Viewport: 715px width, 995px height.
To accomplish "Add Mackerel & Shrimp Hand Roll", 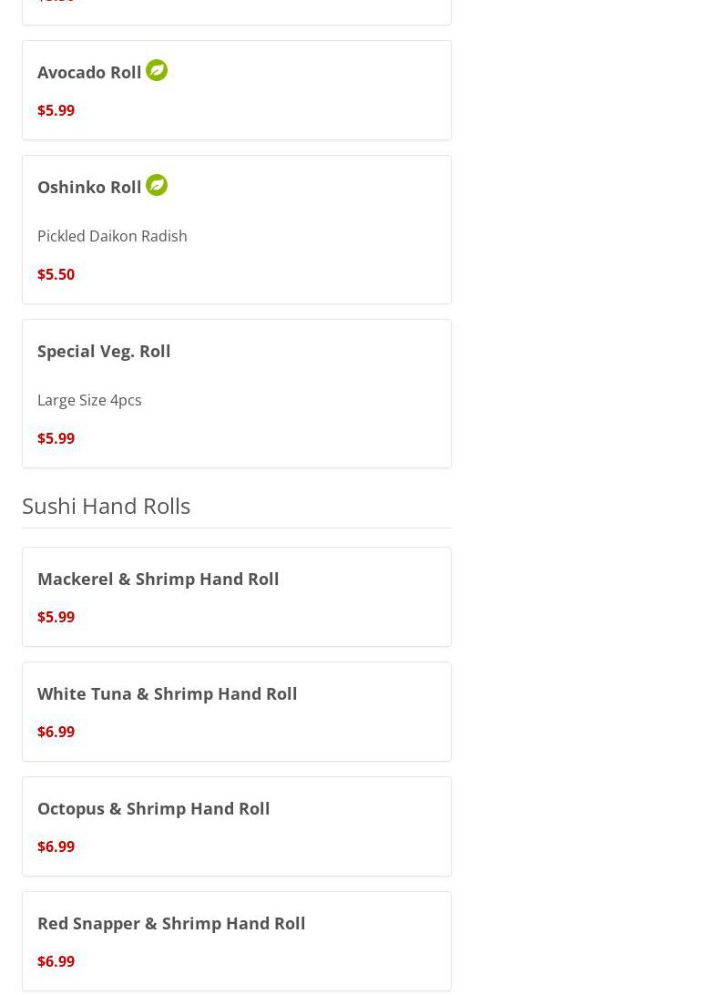I will [158, 579].
